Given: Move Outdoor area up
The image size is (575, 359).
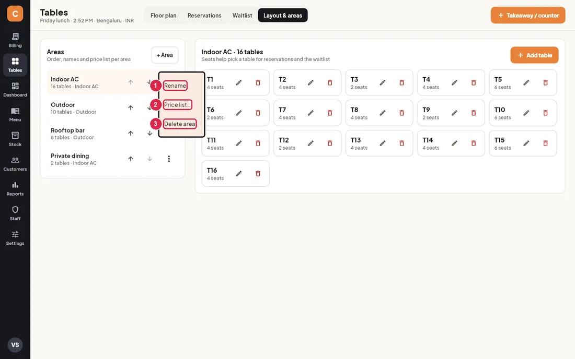Looking at the screenshot, I should [131, 107].
